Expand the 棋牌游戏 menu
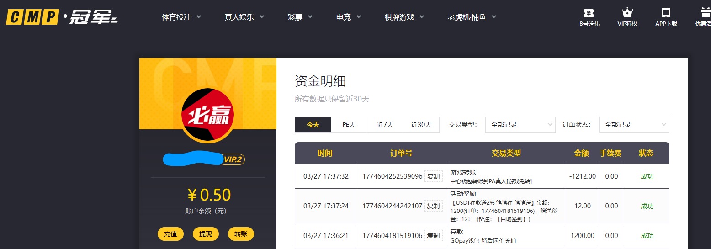 [x=404, y=17]
